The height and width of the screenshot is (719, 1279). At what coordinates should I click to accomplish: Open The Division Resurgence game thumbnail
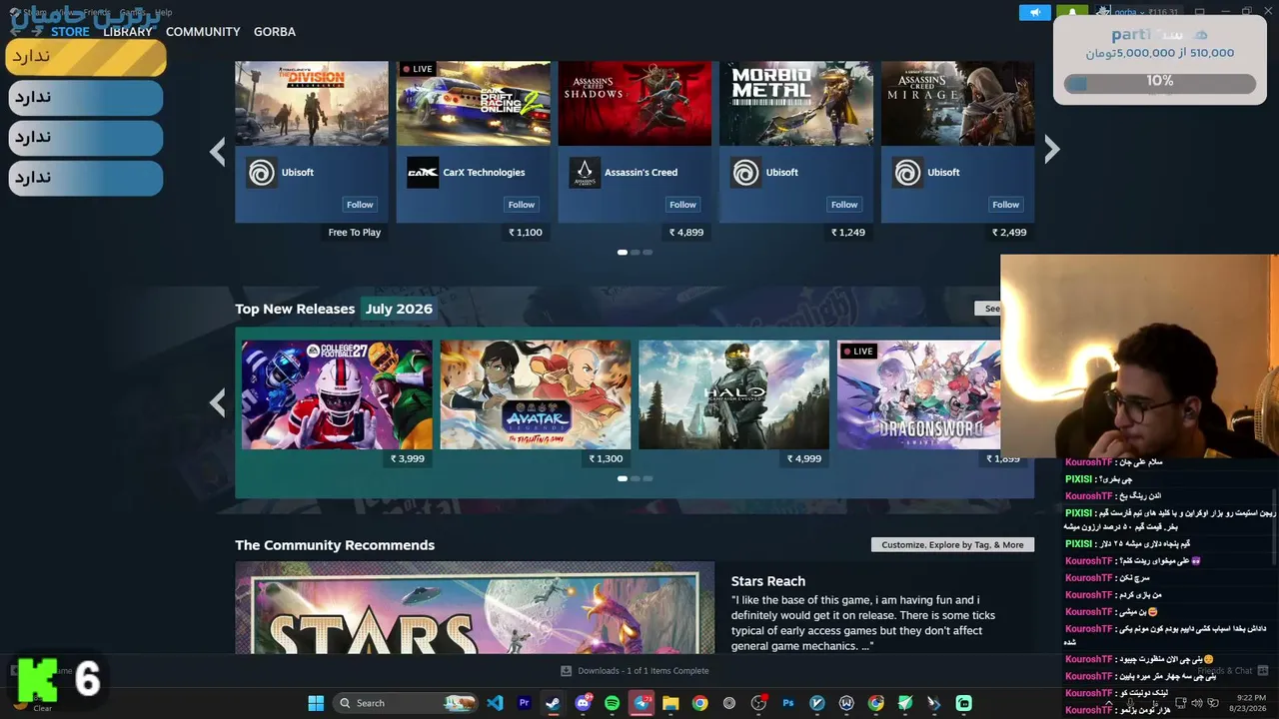[x=312, y=104]
